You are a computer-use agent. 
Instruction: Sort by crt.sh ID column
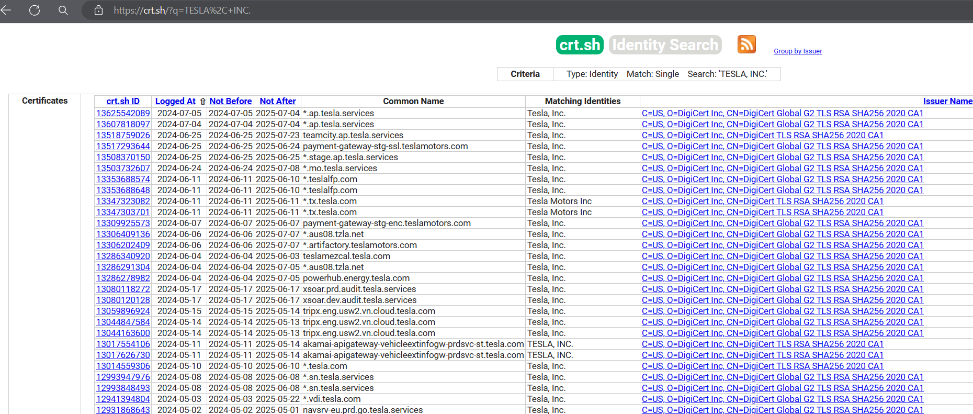click(x=123, y=102)
